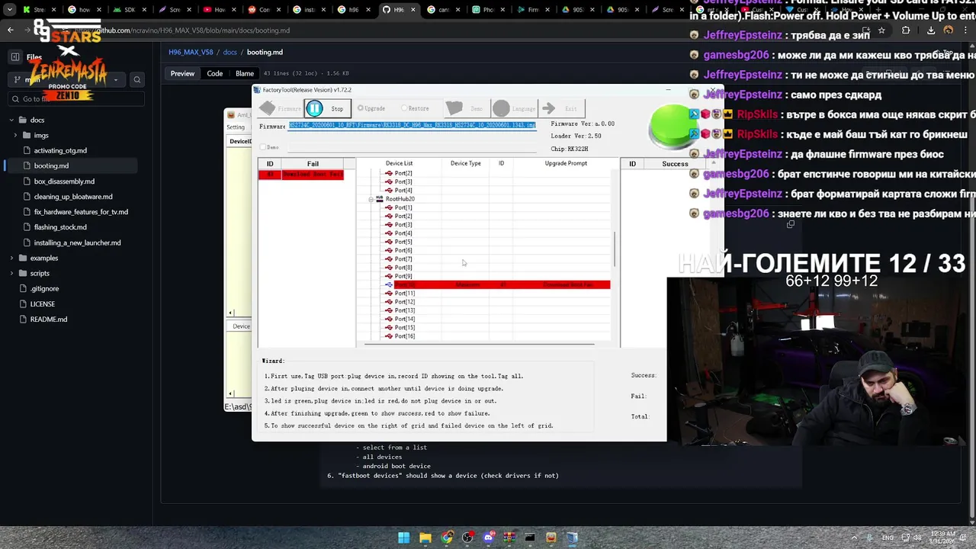Viewport: 976px width, 549px height.
Task: Open .gitignore in the file tree
Action: point(44,288)
